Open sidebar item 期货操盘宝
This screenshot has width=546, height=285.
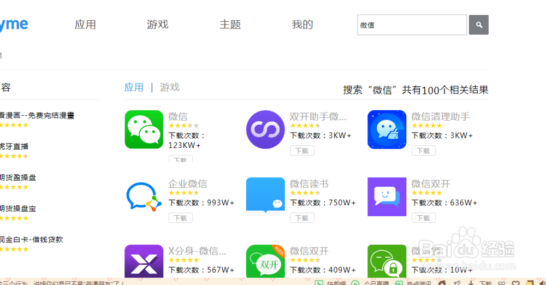(18, 209)
